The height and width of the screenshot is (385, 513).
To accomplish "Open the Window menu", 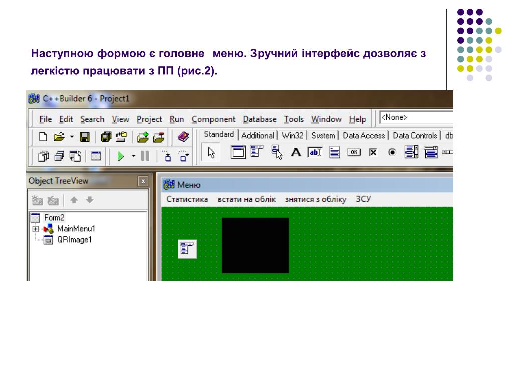I will (x=326, y=119).
